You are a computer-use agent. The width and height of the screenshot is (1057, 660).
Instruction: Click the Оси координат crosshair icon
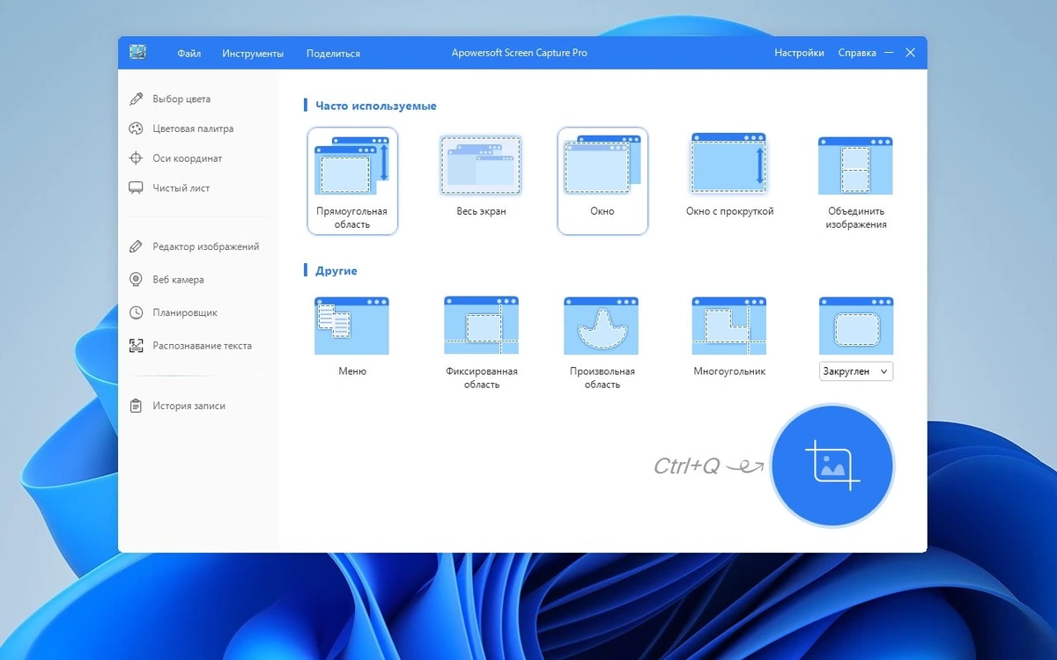(x=136, y=158)
